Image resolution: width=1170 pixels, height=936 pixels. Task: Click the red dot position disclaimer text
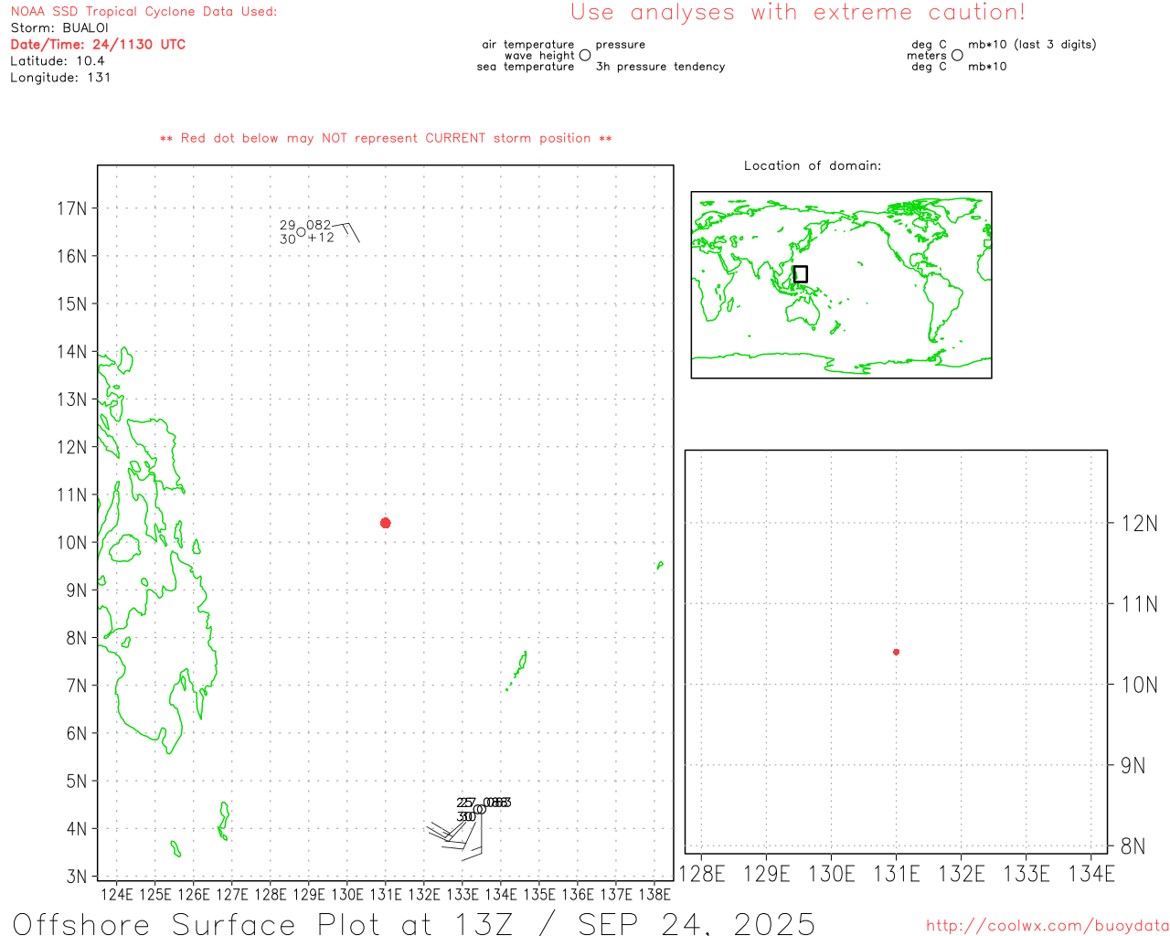[x=386, y=138]
